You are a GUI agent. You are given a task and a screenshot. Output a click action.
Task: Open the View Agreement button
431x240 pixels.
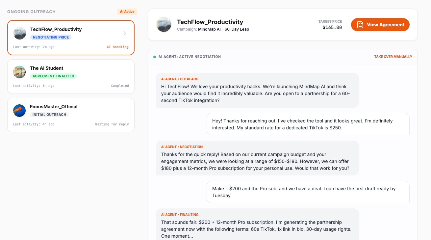click(380, 25)
